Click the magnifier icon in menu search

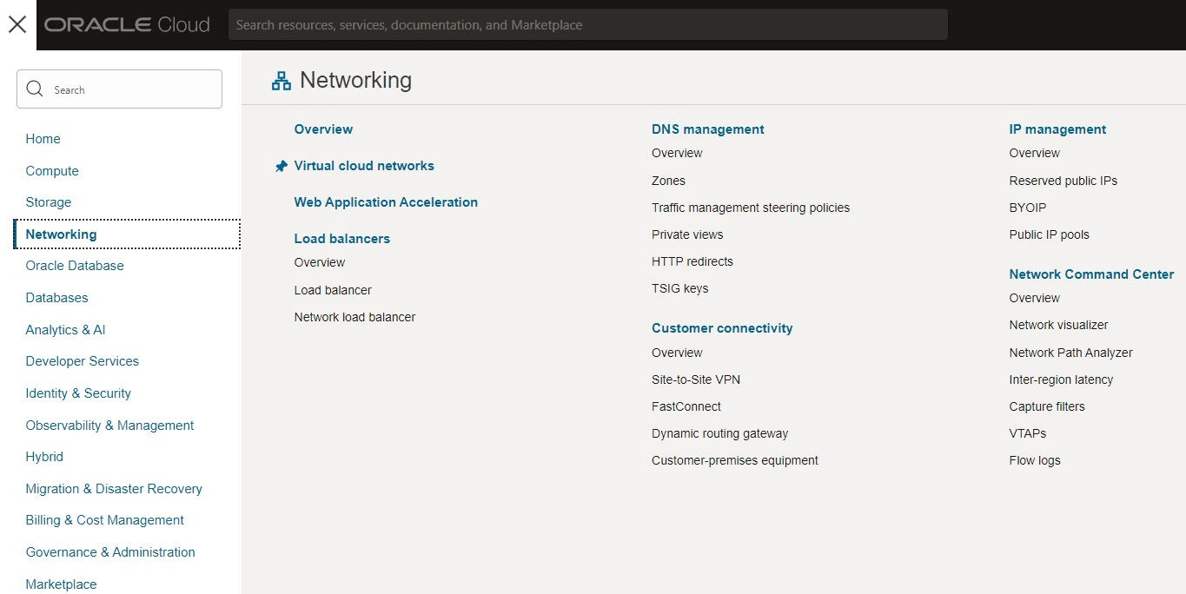click(x=35, y=89)
